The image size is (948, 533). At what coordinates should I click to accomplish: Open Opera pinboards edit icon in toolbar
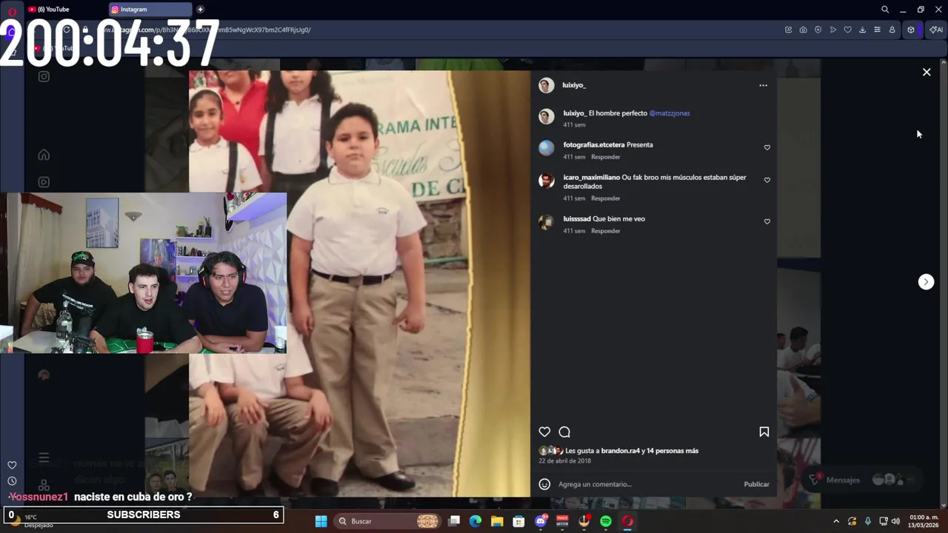click(788, 30)
